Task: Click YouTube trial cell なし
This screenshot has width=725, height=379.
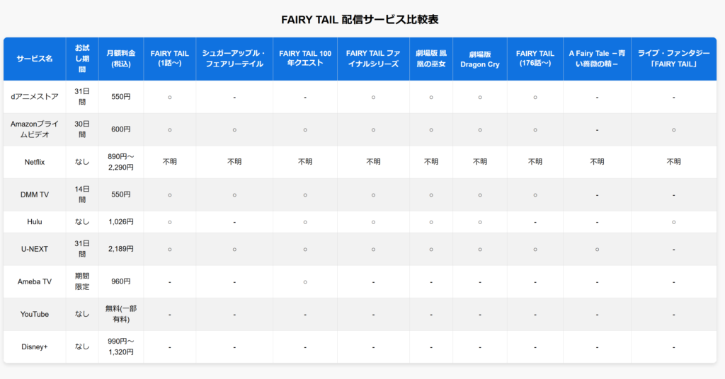Action: tap(82, 314)
